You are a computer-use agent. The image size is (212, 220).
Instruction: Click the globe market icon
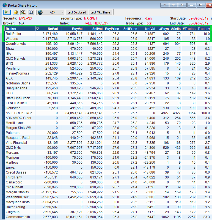click(40, 12)
